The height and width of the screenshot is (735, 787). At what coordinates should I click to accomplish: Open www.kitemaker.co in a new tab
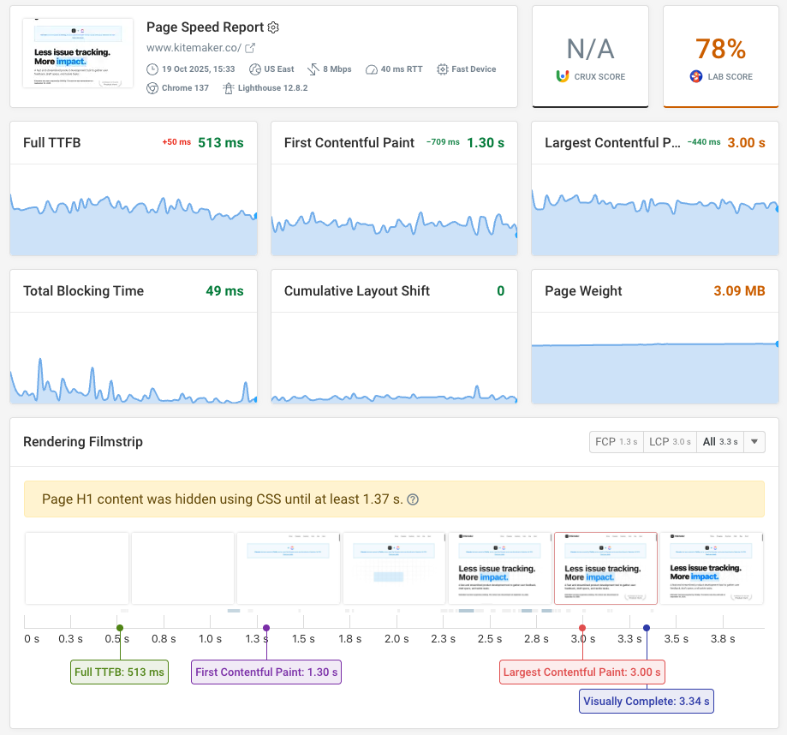(x=194, y=47)
